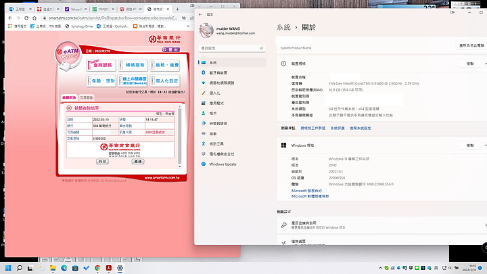The height and width of the screenshot is (274, 487).
Task: Click the back arrow in Settings window
Action: pyautogui.click(x=200, y=15)
